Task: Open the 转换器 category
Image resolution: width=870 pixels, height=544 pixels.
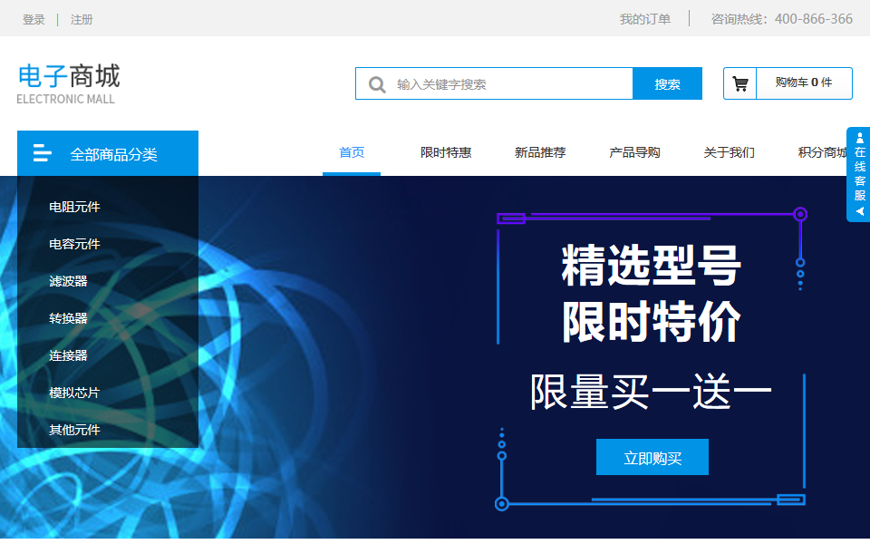Action: [x=68, y=318]
